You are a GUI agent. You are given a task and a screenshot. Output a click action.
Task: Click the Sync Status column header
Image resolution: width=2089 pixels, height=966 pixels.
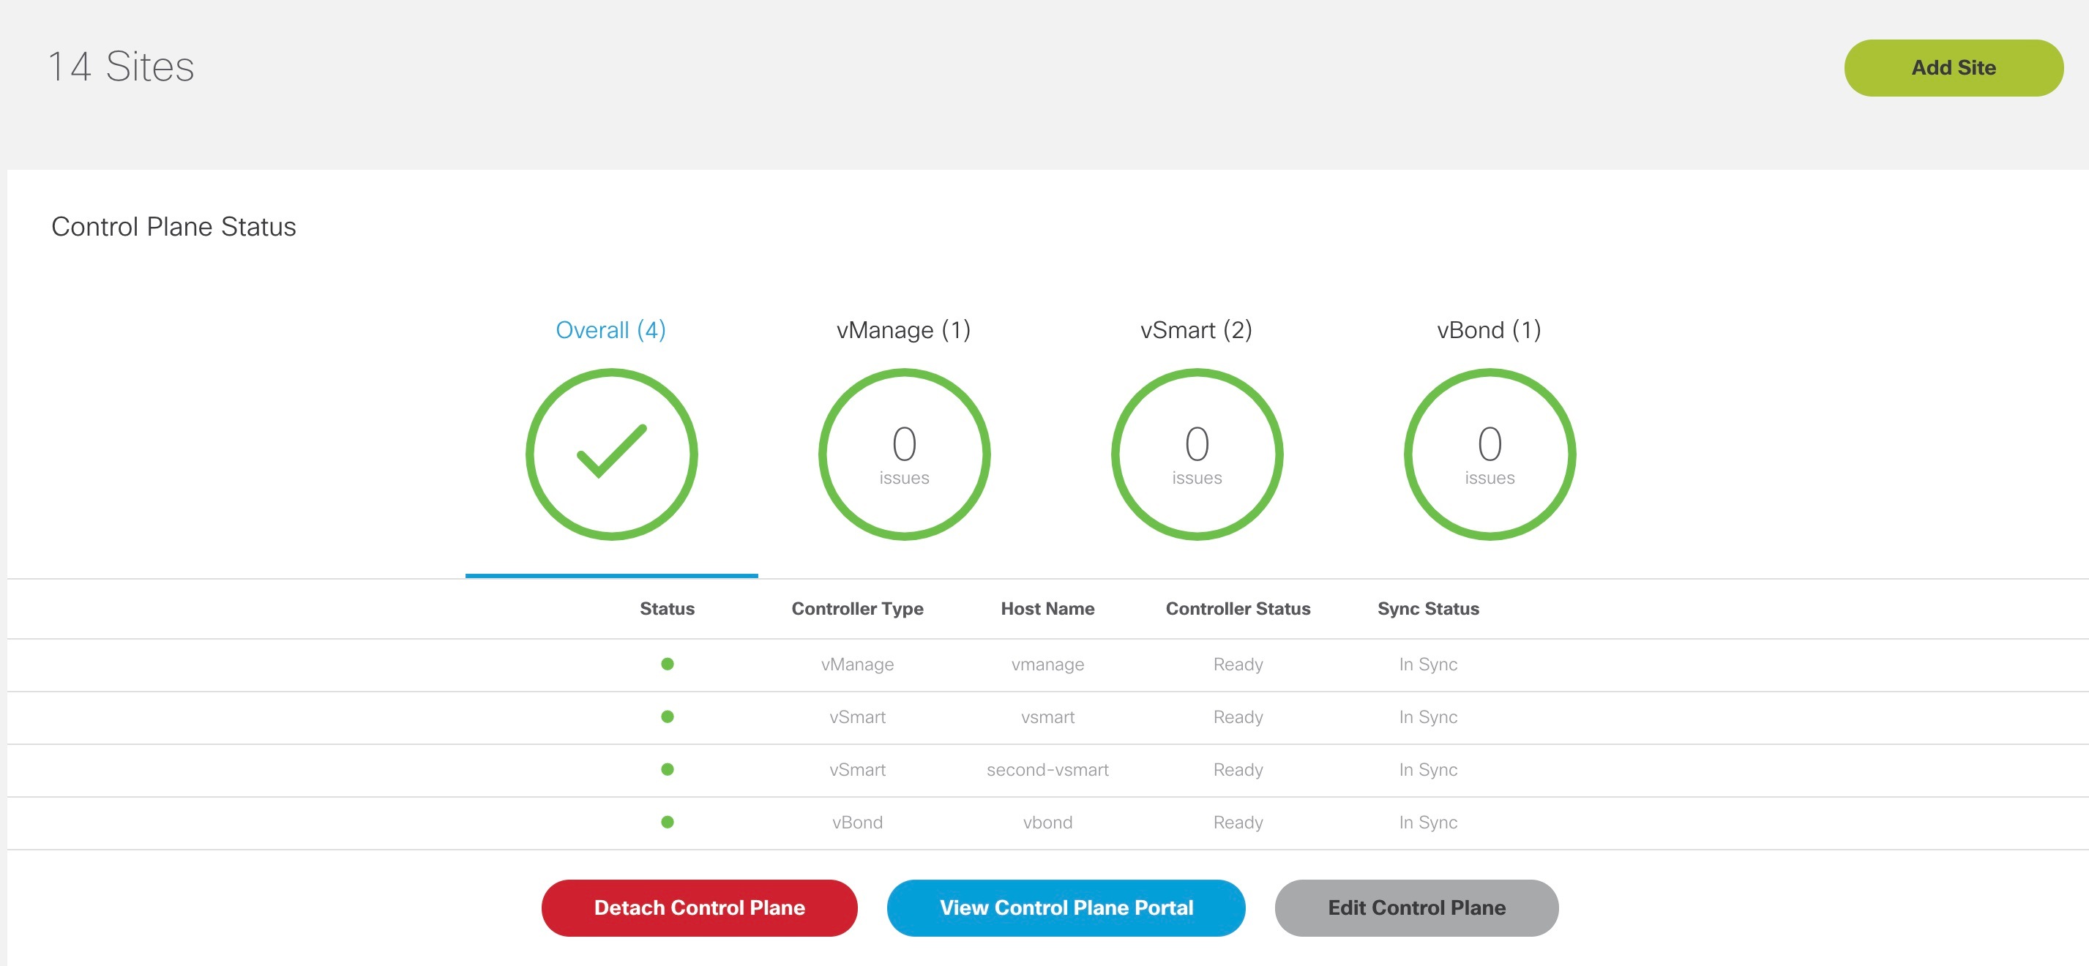pos(1427,608)
